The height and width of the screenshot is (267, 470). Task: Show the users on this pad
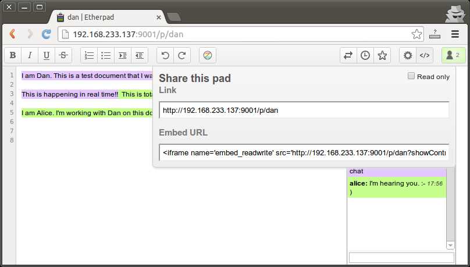click(x=454, y=55)
